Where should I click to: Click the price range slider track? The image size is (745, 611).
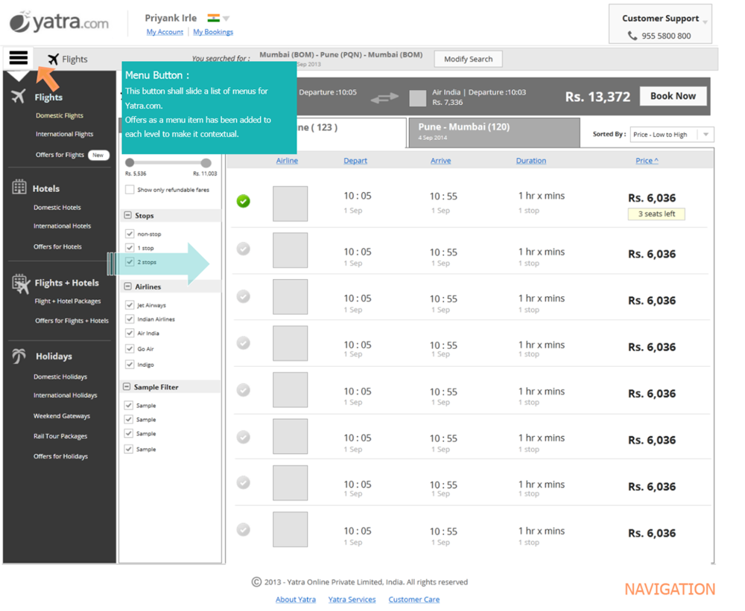[168, 162]
